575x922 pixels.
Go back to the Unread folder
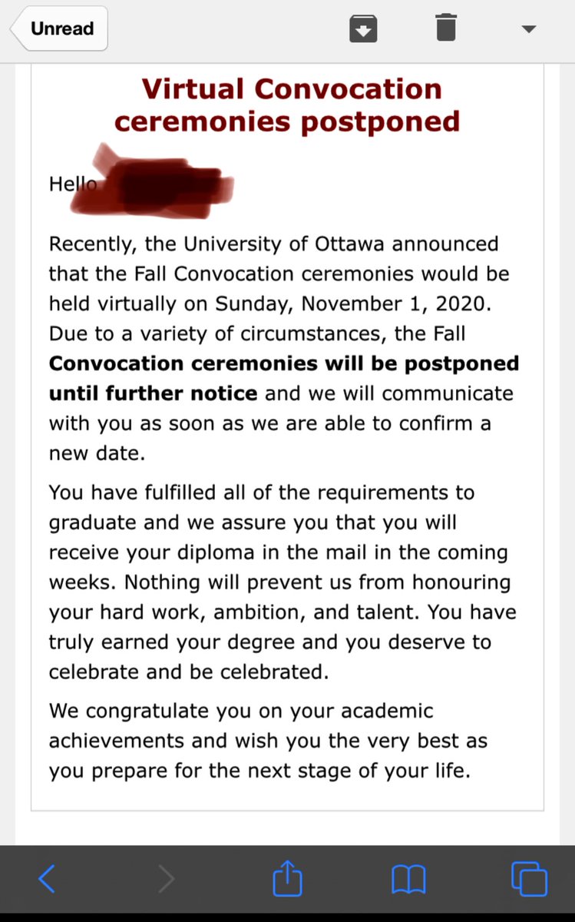coord(58,29)
